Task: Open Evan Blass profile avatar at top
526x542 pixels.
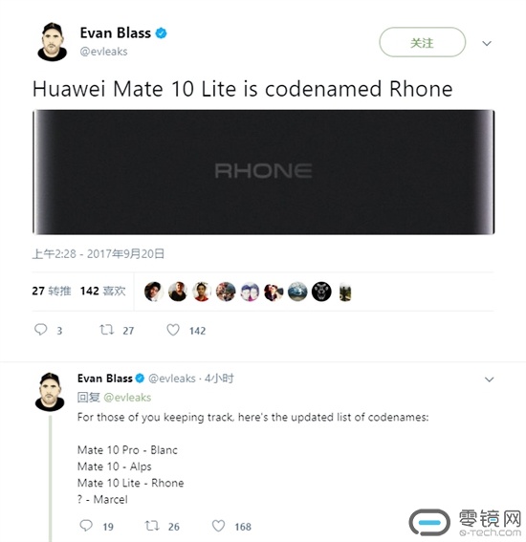Action: click(53, 42)
